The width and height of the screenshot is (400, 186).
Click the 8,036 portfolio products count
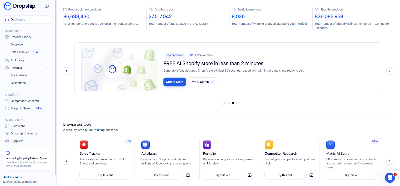click(238, 17)
